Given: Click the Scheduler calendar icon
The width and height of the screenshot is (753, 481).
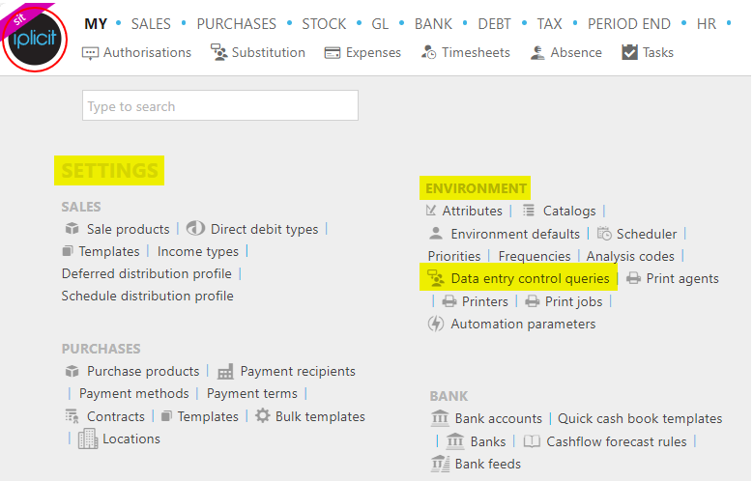Looking at the screenshot, I should 604,234.
